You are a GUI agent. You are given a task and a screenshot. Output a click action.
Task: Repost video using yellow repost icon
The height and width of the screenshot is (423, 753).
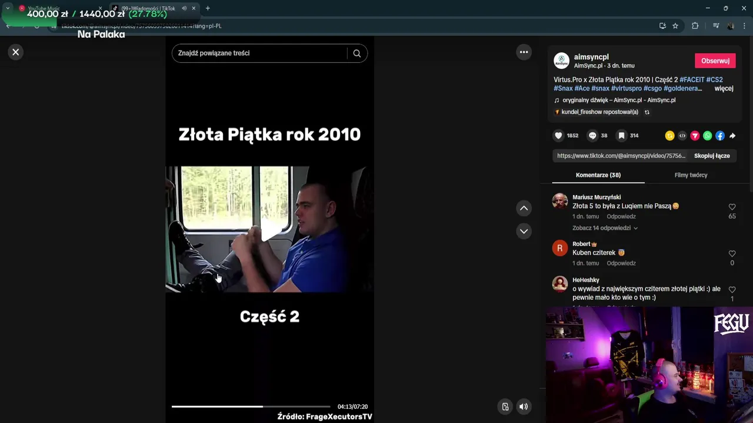click(669, 136)
